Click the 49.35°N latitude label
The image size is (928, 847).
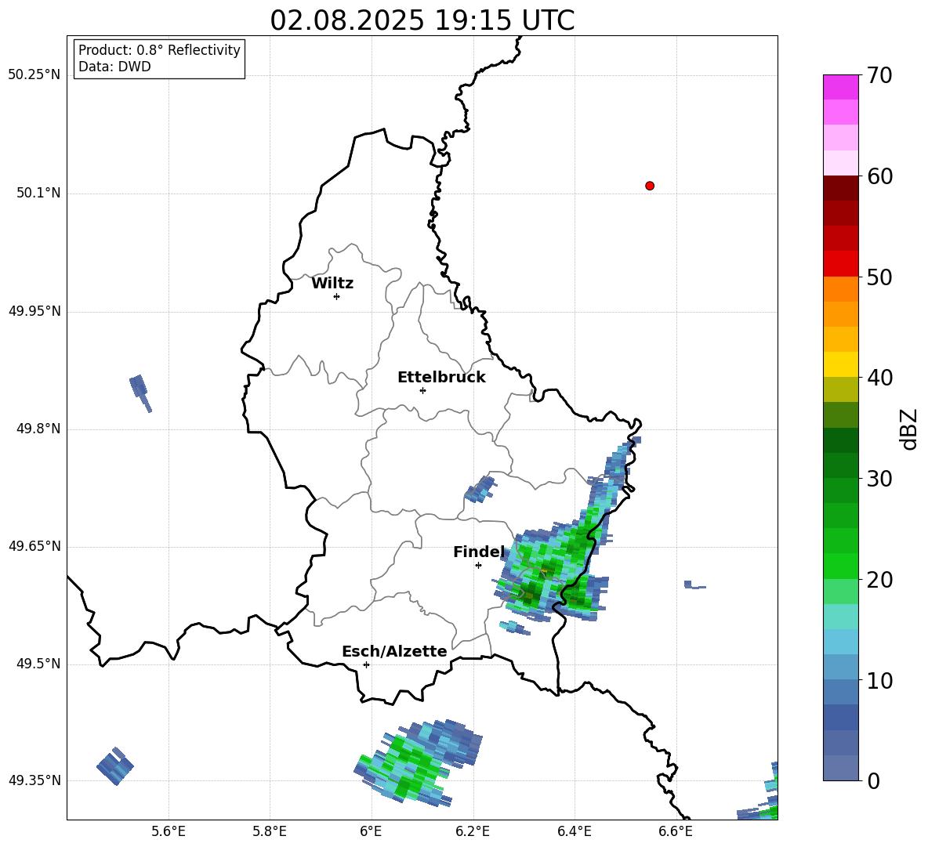(x=34, y=780)
